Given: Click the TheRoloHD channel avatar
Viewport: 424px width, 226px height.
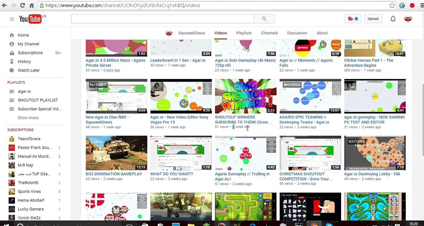Looking at the screenshot, I should tap(12, 183).
